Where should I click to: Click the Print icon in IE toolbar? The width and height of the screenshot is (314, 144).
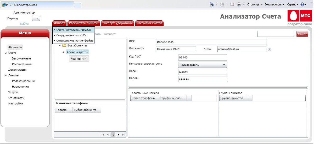coord(239,4)
